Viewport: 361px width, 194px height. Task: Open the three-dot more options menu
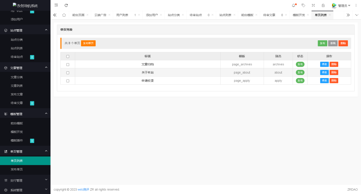point(356,5)
